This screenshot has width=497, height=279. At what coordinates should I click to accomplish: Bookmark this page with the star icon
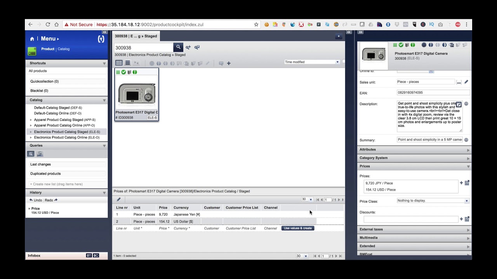pyautogui.click(x=256, y=24)
